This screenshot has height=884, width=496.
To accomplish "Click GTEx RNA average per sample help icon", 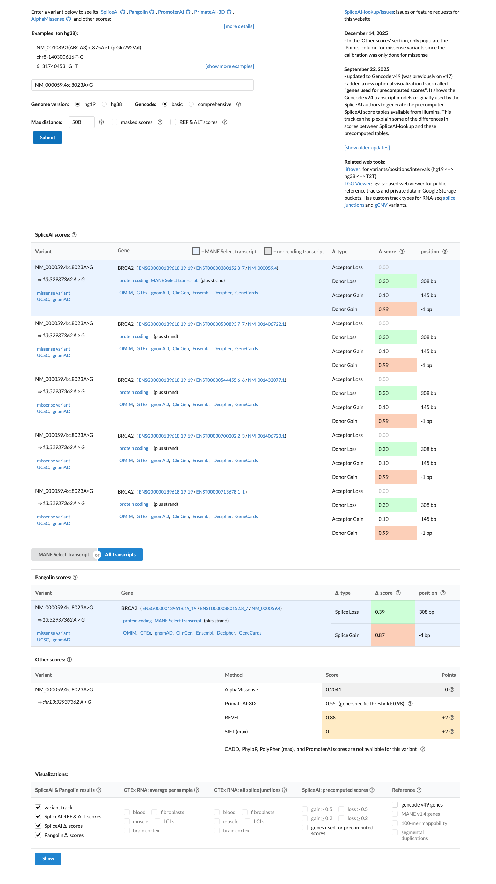I will click(x=197, y=790).
